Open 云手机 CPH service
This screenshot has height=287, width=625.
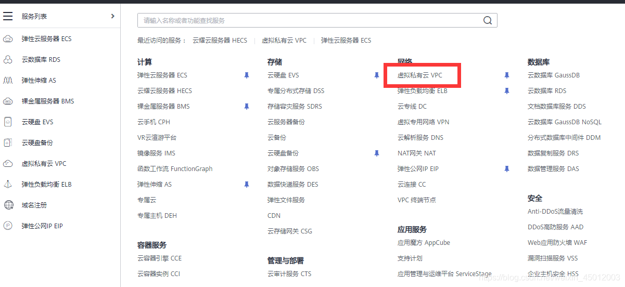[x=154, y=122]
